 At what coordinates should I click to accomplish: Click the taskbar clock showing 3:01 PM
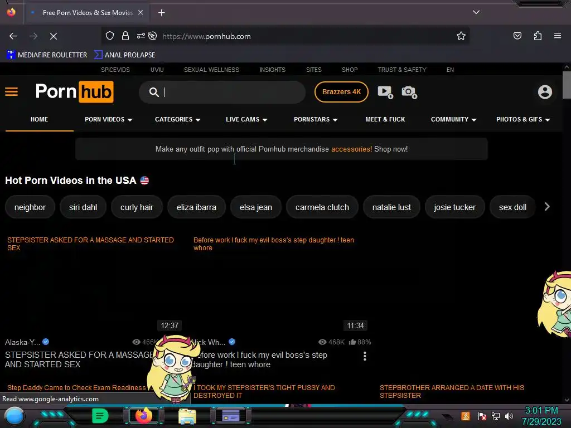(x=541, y=416)
